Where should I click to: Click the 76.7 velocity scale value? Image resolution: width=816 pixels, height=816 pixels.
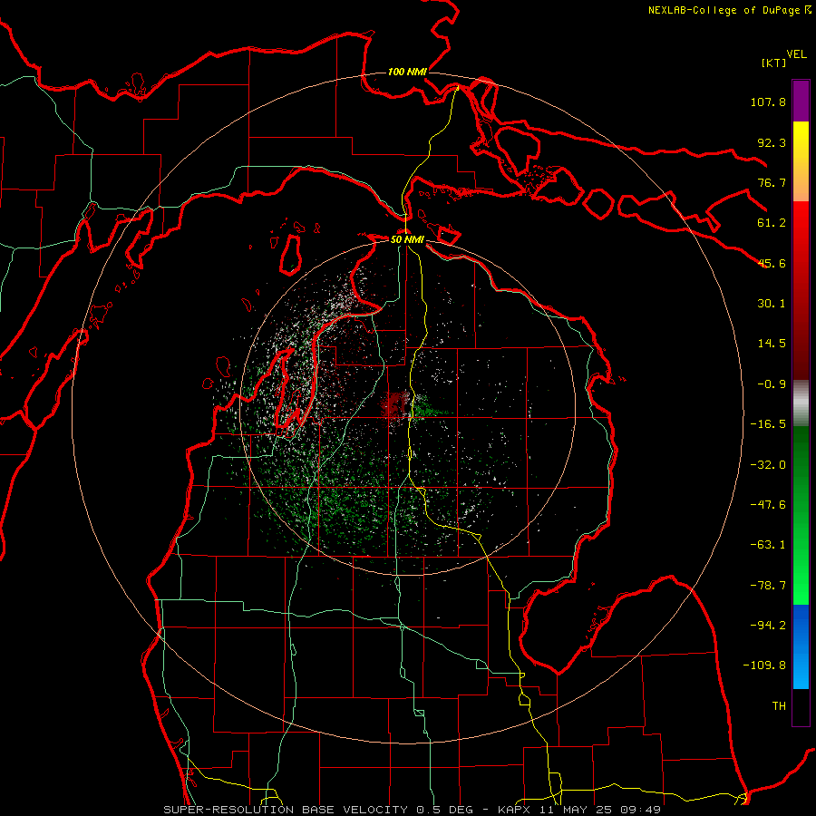[772, 182]
